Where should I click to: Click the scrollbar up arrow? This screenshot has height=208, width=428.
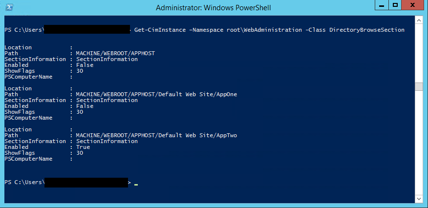coord(419,21)
